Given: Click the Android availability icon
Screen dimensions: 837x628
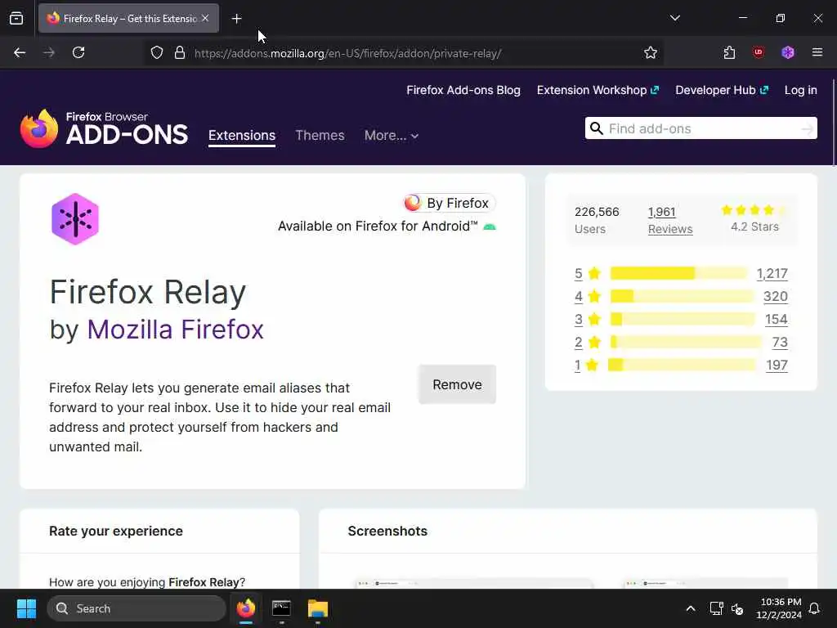Looking at the screenshot, I should click(x=490, y=227).
